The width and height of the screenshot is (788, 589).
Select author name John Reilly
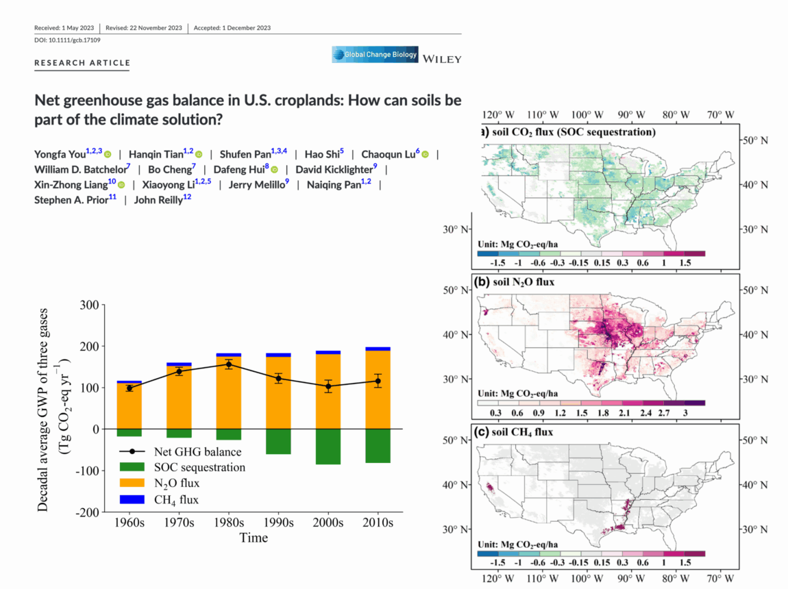[x=158, y=199]
